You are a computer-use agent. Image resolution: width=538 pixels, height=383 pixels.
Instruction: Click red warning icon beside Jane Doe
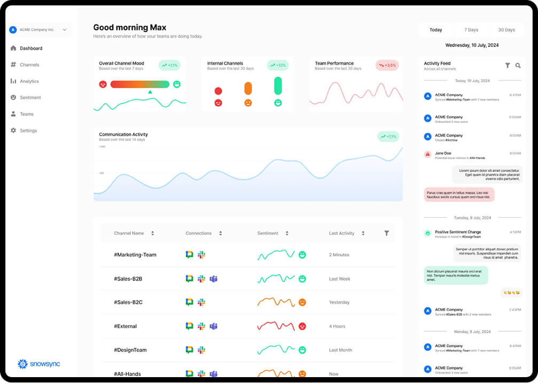tap(427, 154)
